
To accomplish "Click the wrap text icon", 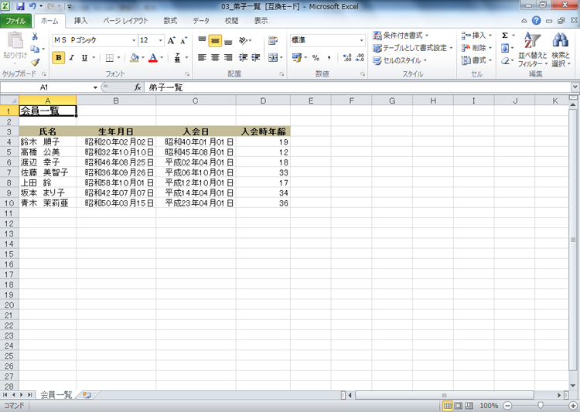I will coord(273,40).
